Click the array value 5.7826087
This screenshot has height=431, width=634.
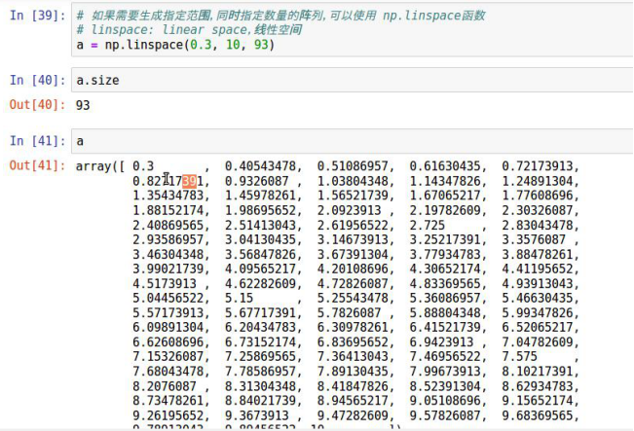pyautogui.click(x=350, y=312)
